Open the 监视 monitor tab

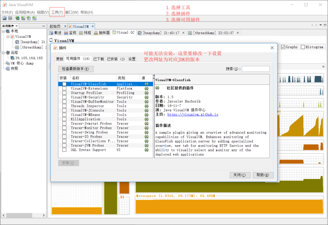[x=70, y=33]
